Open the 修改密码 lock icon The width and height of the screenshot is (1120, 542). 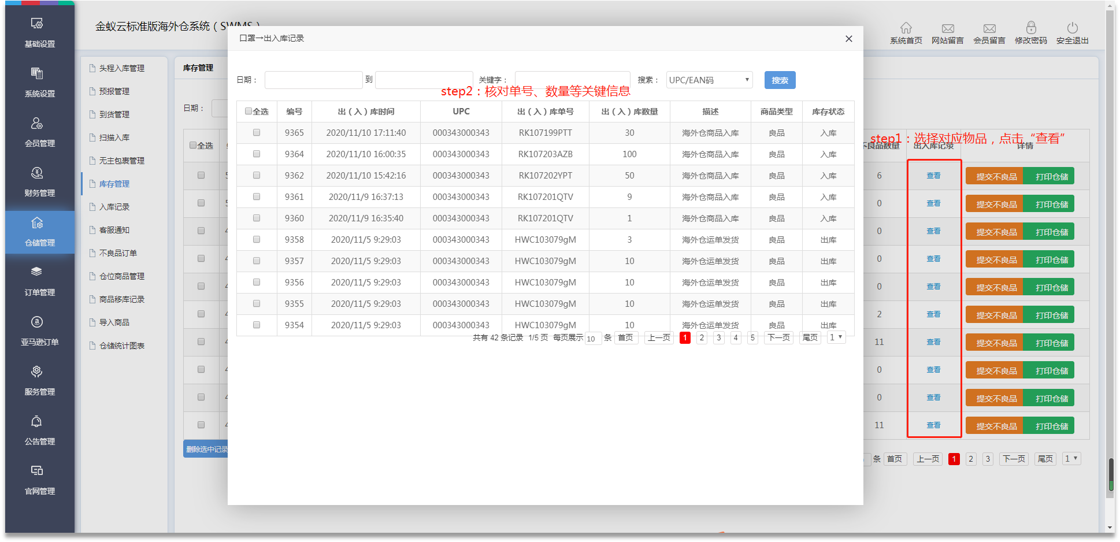pyautogui.click(x=1030, y=28)
